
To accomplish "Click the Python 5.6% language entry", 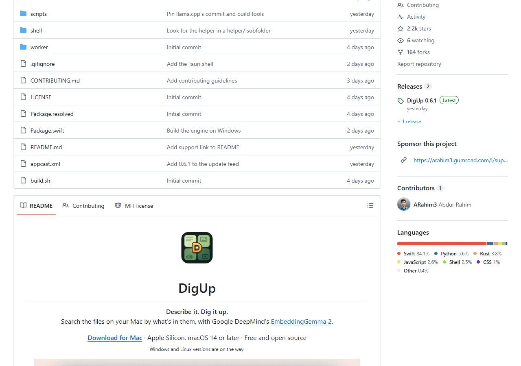I will click(451, 254).
